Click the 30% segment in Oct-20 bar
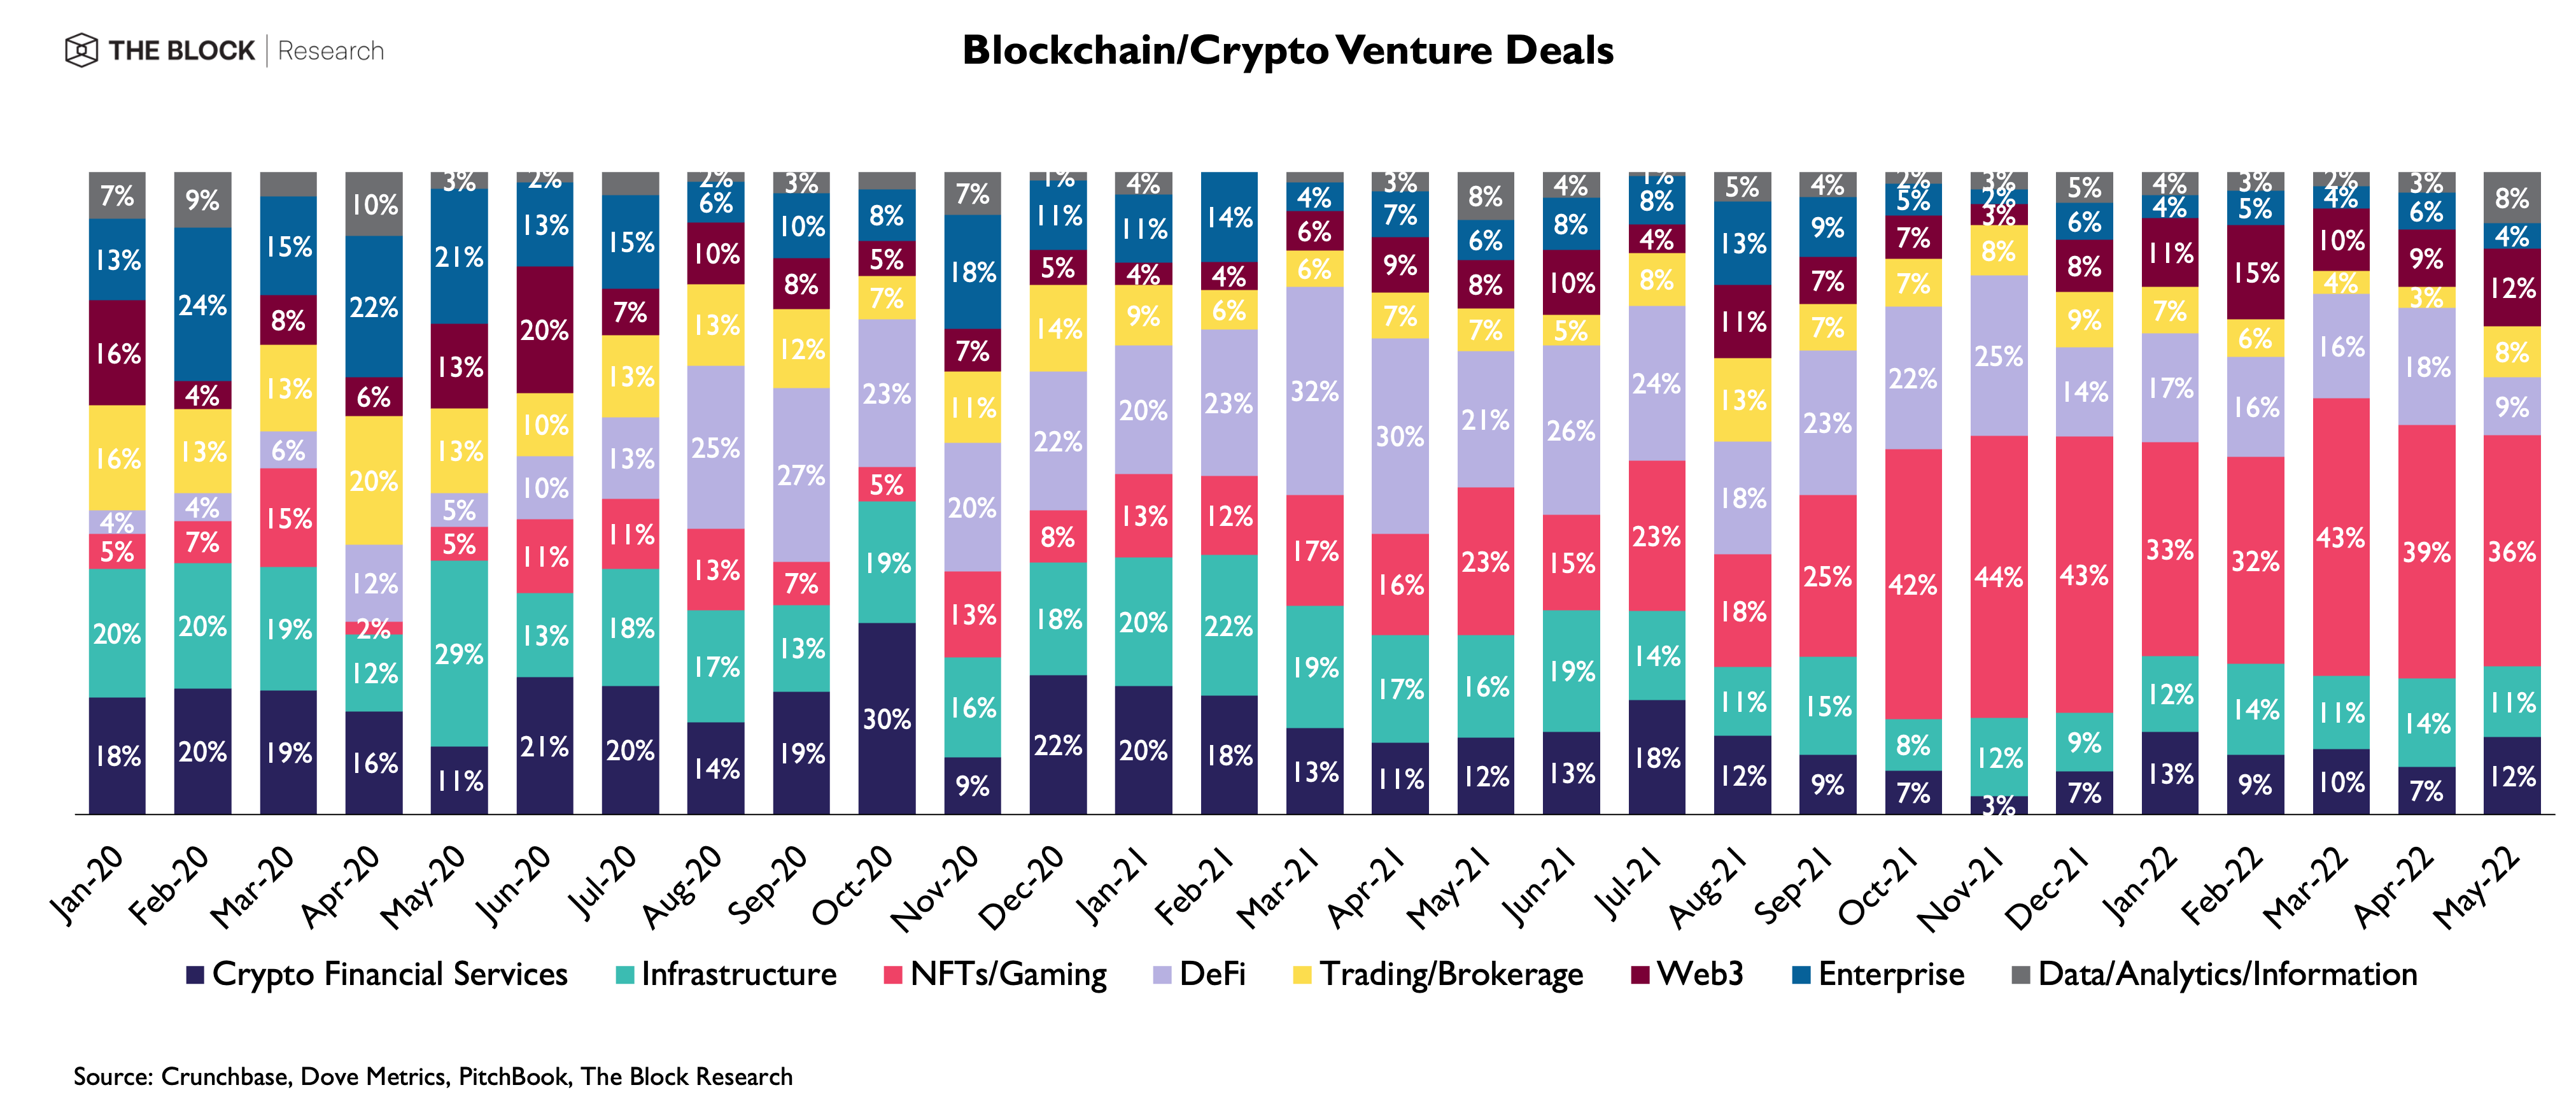2576x1106 pixels. [886, 718]
